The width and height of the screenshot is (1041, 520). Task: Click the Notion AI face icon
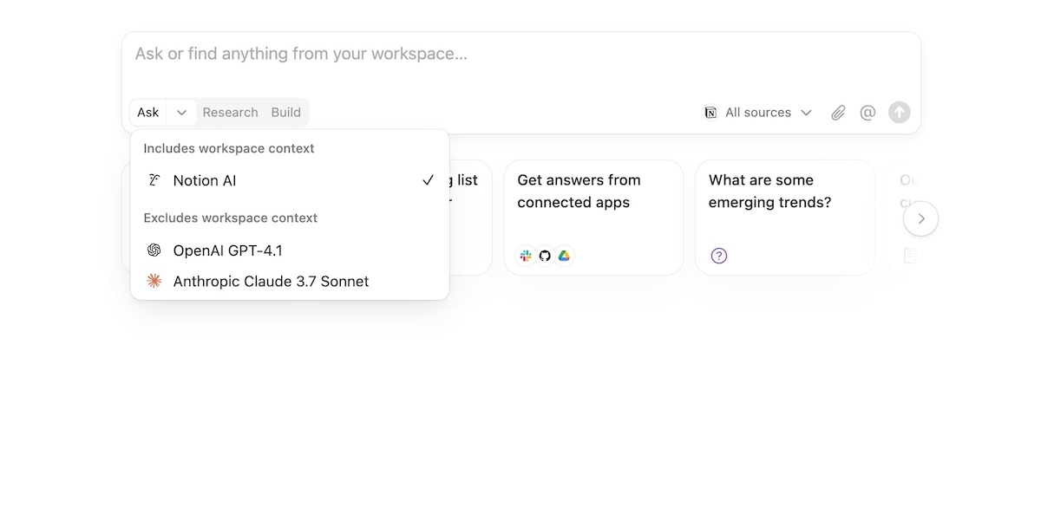point(154,180)
